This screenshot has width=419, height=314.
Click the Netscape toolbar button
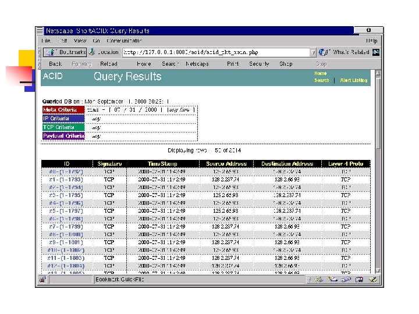(197, 64)
